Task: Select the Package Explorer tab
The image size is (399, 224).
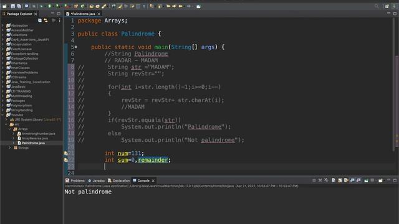Action: point(19,14)
